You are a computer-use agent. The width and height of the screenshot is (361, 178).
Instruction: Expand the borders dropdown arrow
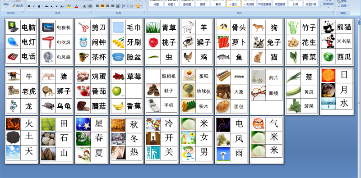[141, 6]
